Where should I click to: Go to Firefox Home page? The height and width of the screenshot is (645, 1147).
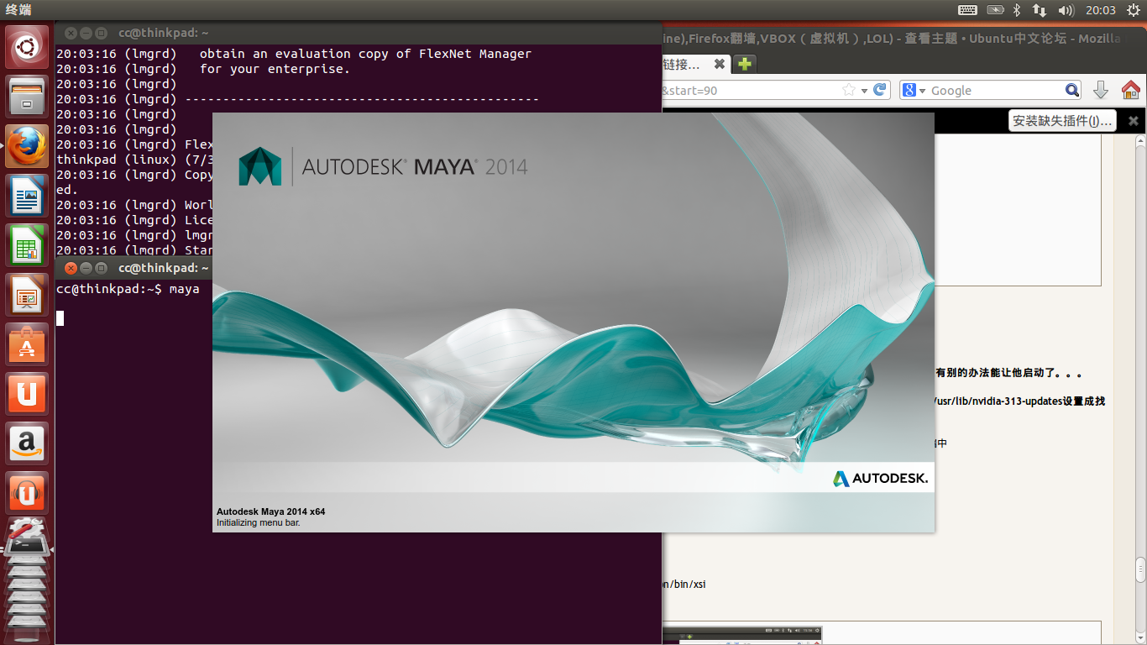(x=1131, y=90)
